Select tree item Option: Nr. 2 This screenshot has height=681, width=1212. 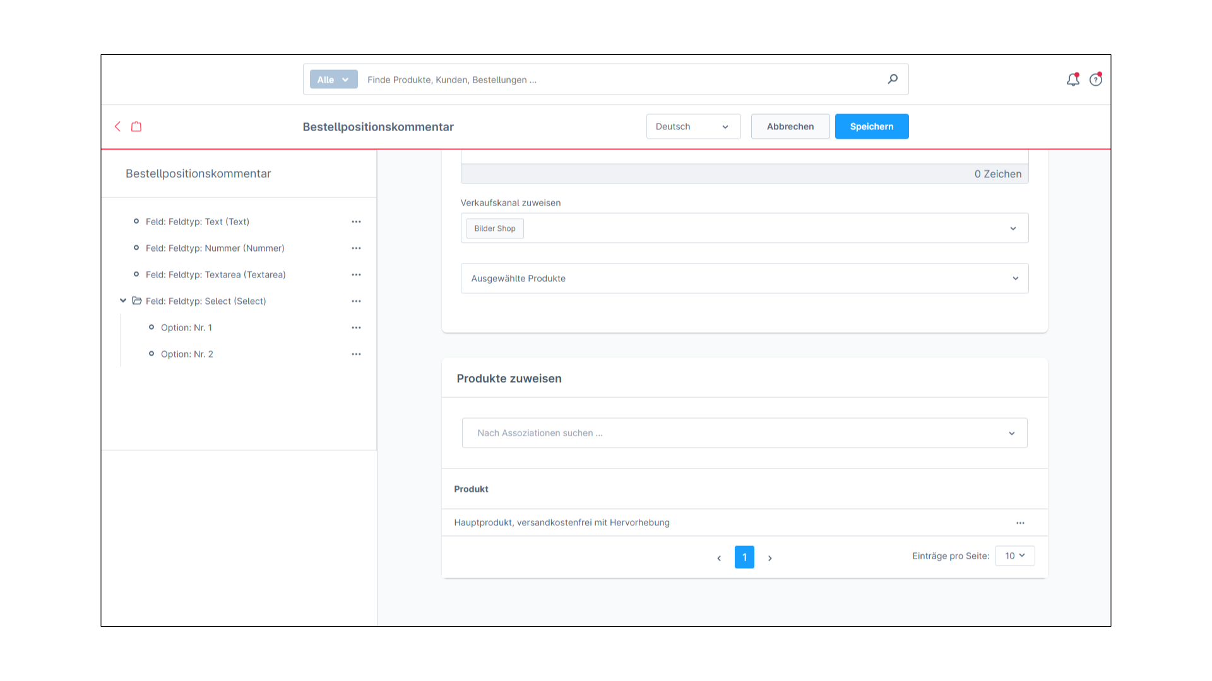[x=187, y=354]
